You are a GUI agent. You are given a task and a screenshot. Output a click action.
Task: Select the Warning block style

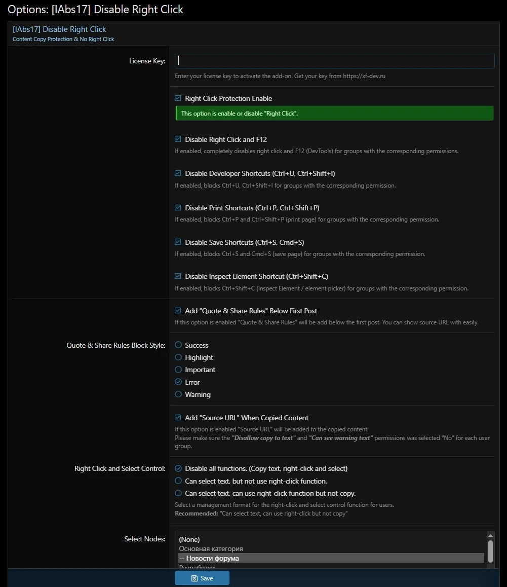pos(178,394)
